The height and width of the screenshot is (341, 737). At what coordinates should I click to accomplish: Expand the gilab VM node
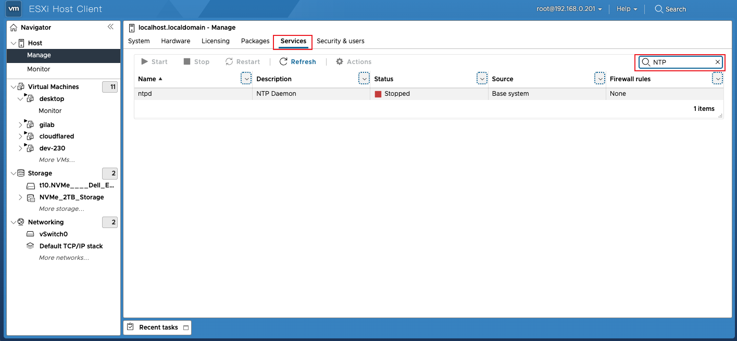pyautogui.click(x=21, y=125)
